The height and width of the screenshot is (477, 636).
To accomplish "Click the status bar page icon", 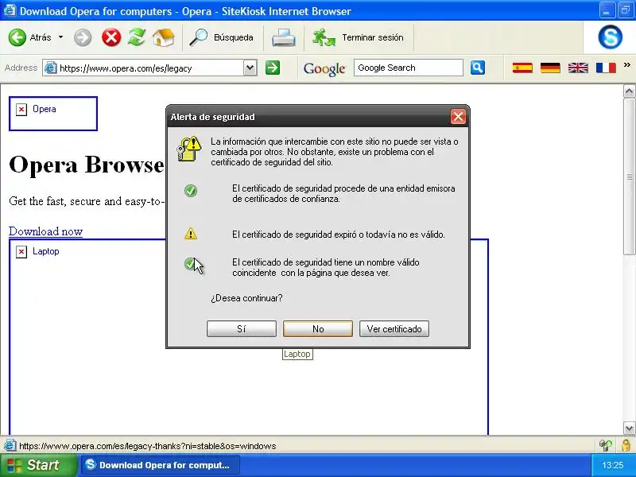I will [x=10, y=445].
